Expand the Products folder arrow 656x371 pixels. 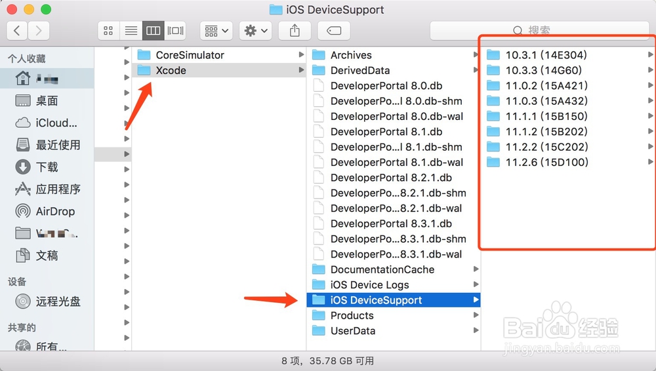(x=476, y=315)
